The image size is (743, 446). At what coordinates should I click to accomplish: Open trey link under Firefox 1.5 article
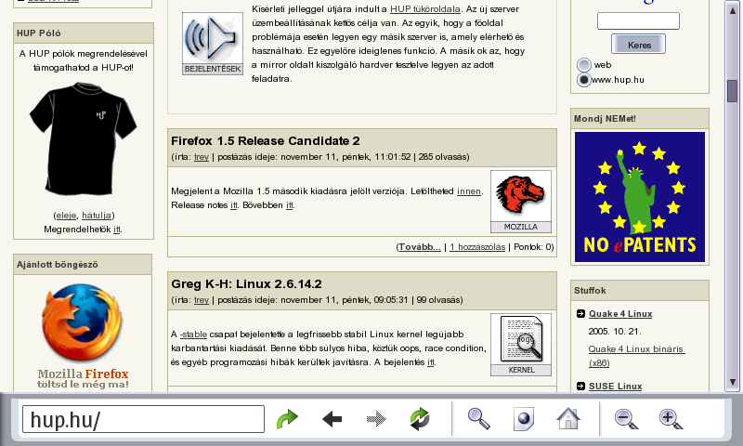pyautogui.click(x=202, y=157)
